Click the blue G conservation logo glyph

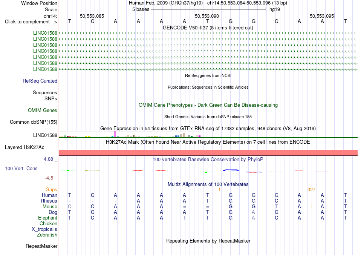231,170
